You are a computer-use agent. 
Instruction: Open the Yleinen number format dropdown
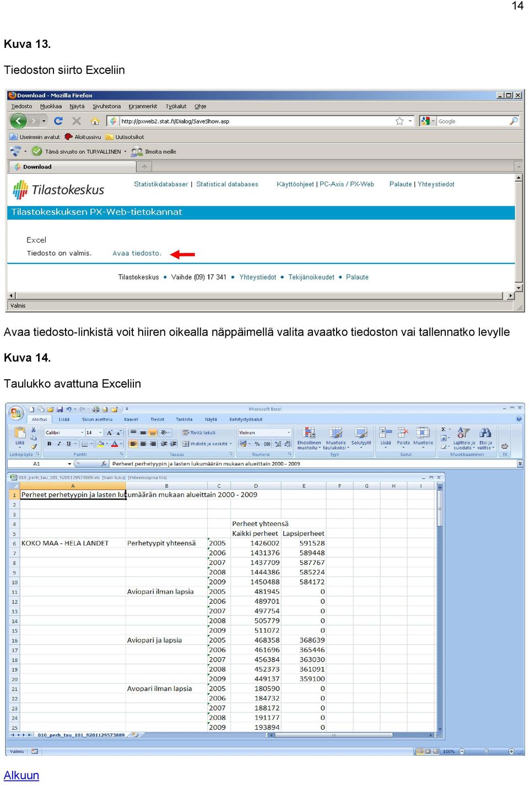(289, 433)
